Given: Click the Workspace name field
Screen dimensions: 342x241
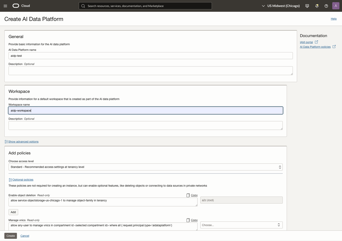Looking at the screenshot, I should tap(146, 110).
